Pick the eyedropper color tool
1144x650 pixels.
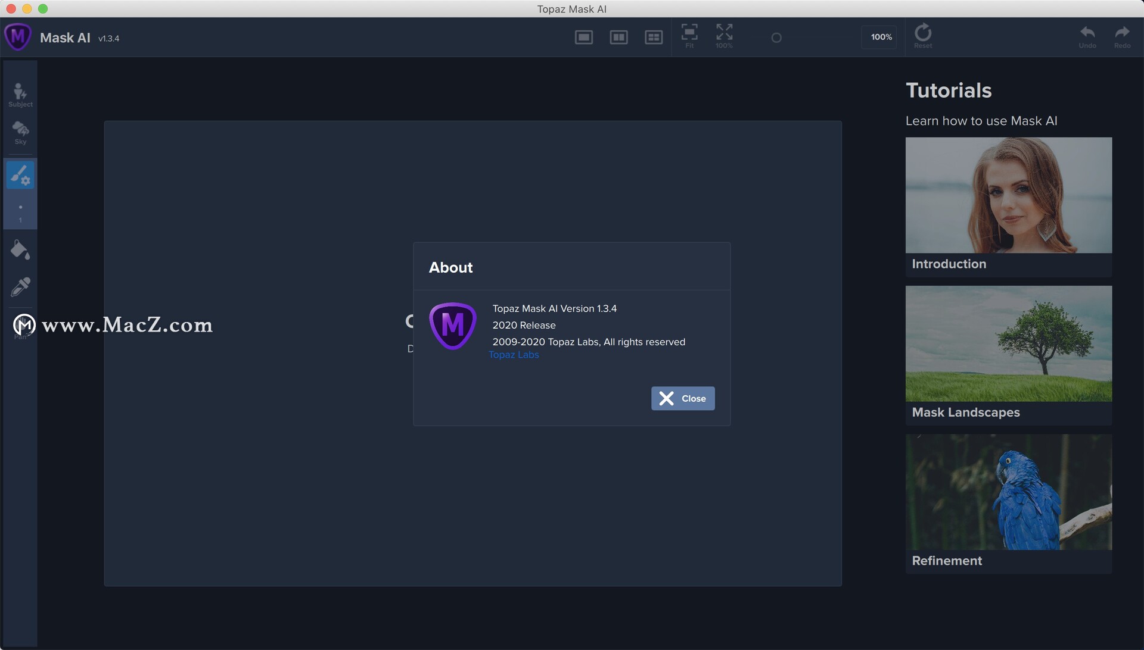[20, 287]
